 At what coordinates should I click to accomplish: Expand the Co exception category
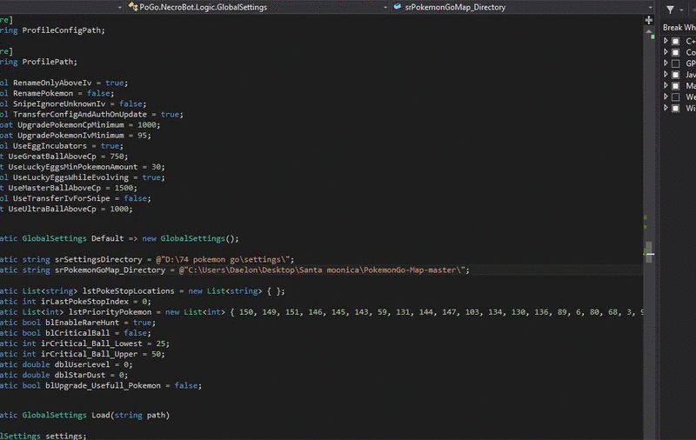(666, 52)
